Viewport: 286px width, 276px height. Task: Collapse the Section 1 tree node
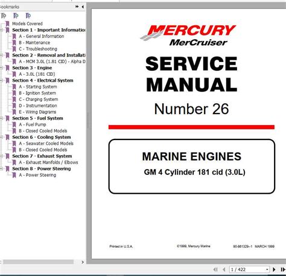click(1, 30)
